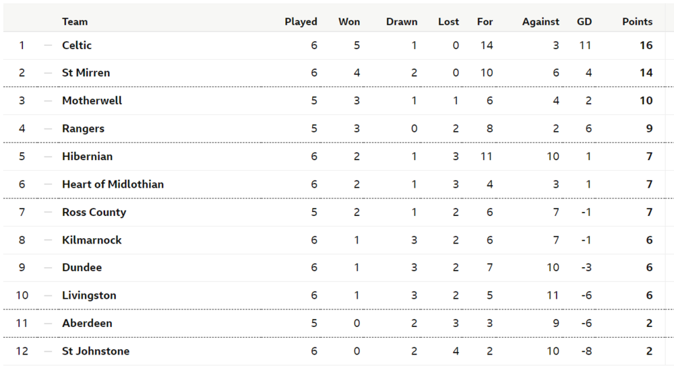The image size is (674, 366).
Task: Click Celtic's 16 points value
Action: (x=646, y=45)
